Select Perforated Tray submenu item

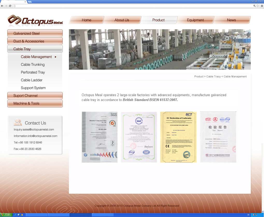[33, 72]
